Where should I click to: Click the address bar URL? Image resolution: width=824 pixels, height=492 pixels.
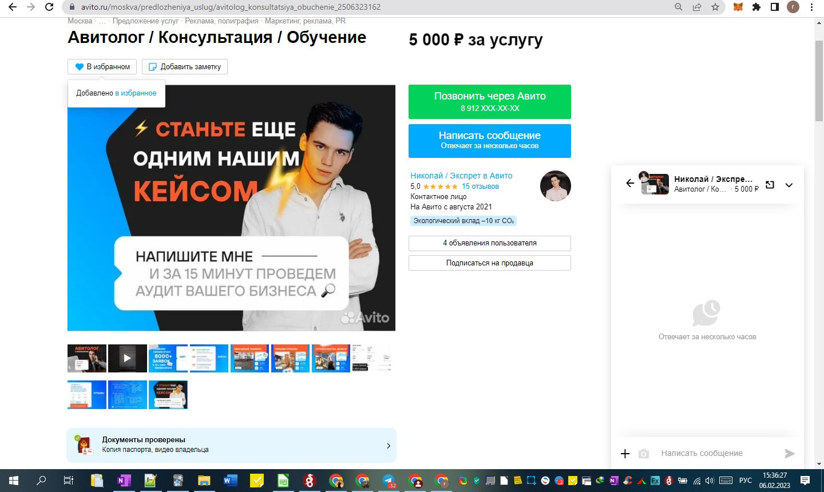(231, 7)
